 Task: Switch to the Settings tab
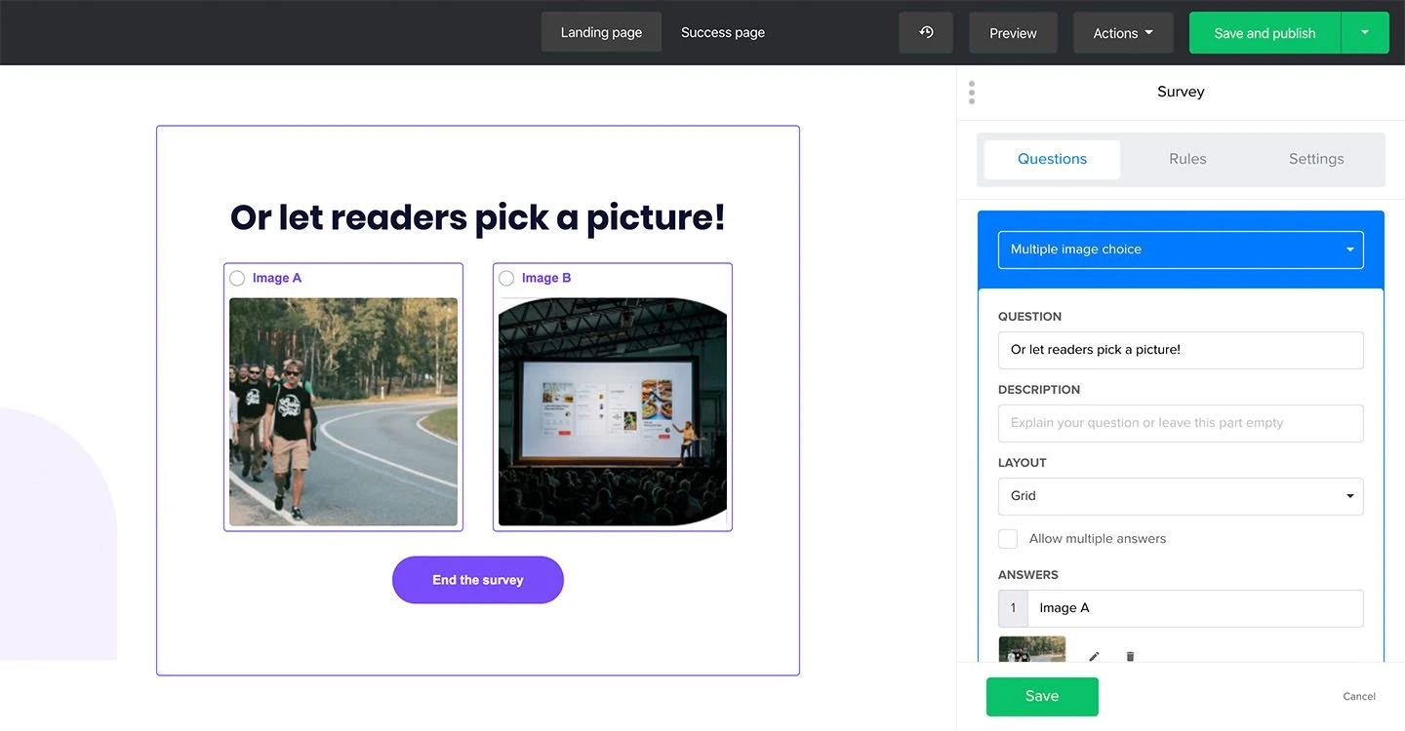tap(1315, 159)
